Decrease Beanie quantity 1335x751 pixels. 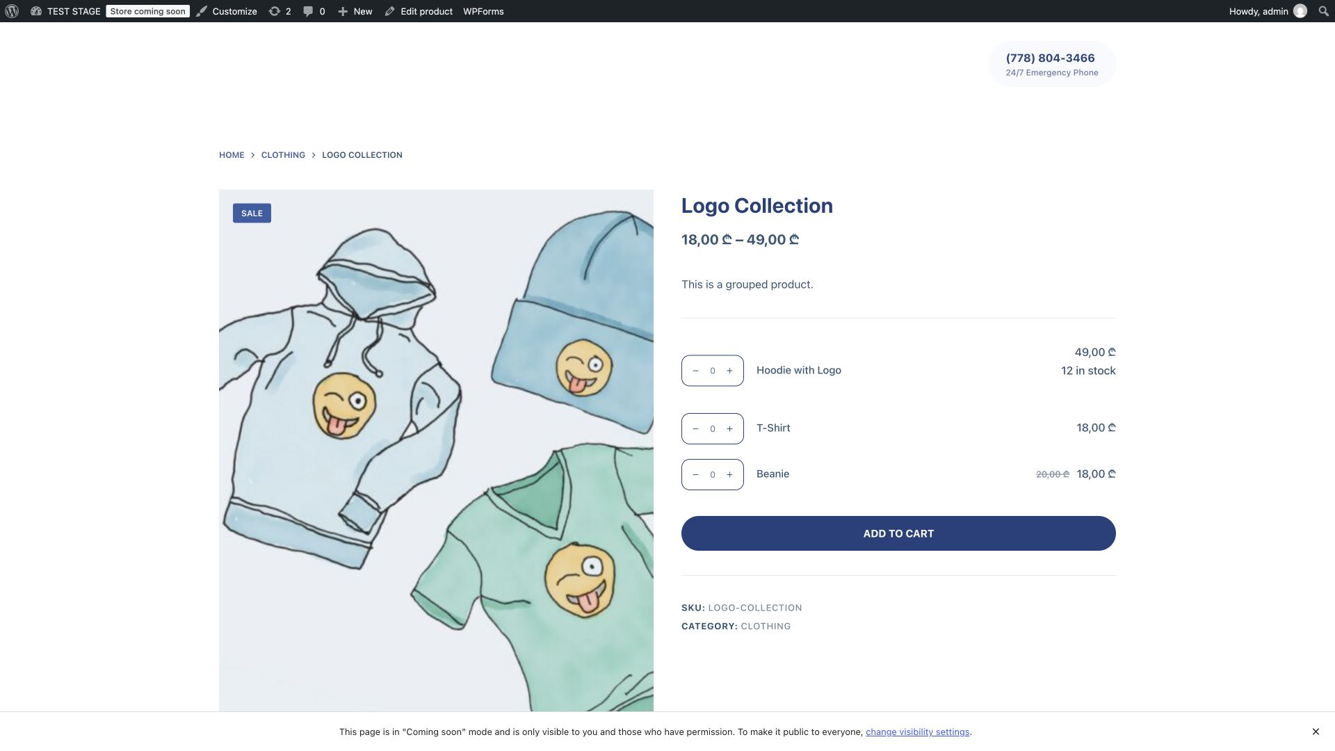click(x=695, y=474)
